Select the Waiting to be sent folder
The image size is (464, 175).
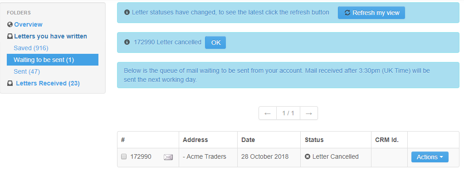53,60
